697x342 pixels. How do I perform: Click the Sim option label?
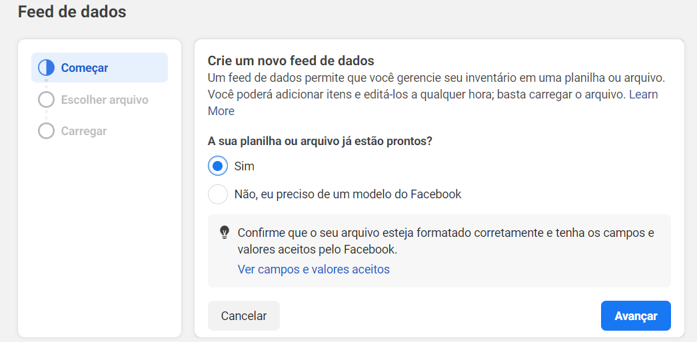(x=245, y=166)
